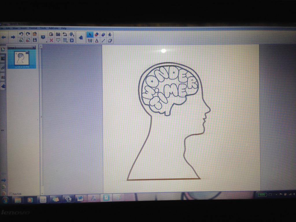Select the regular polygon pen tool
The image size is (296, 222).
point(103,35)
